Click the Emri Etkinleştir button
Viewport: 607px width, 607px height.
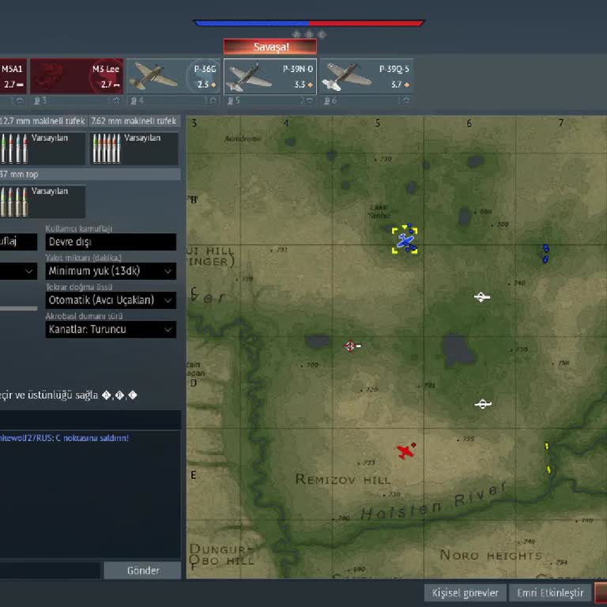point(550,593)
